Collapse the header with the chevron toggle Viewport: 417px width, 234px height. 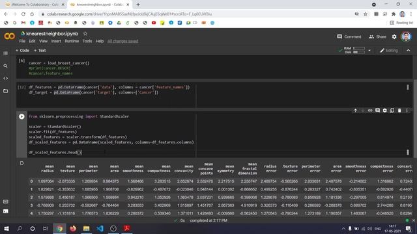[409, 51]
